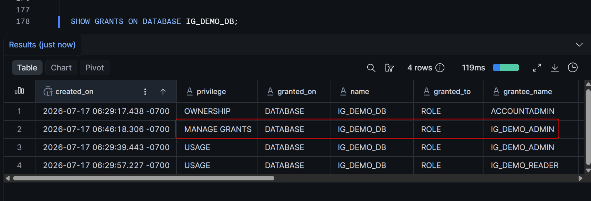591x201 pixels.
Task: Click line number 178 in editor gutter
Action: coord(23,22)
